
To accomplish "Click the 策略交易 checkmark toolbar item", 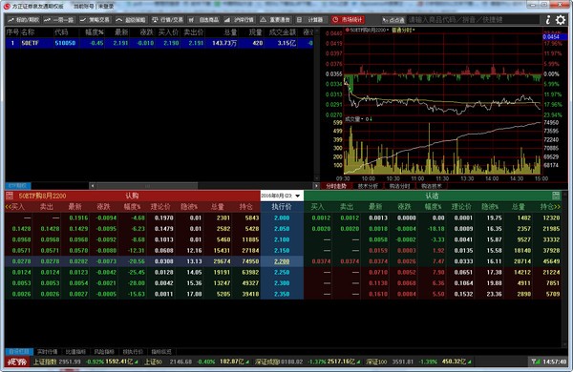I will [x=95, y=20].
